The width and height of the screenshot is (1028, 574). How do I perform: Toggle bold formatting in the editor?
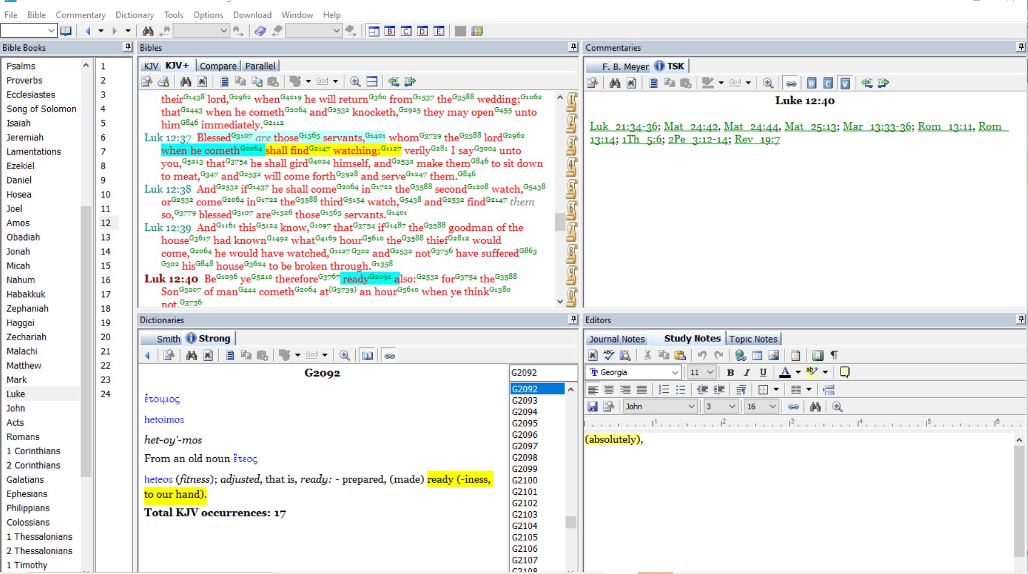coord(730,372)
